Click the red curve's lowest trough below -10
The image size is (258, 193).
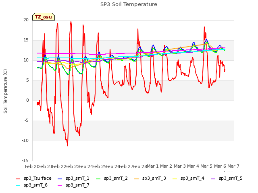[x=68, y=146]
